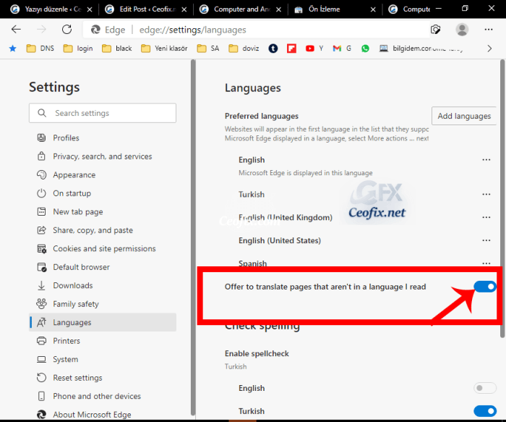Toggle Offer to translate pages switch

coord(485,287)
